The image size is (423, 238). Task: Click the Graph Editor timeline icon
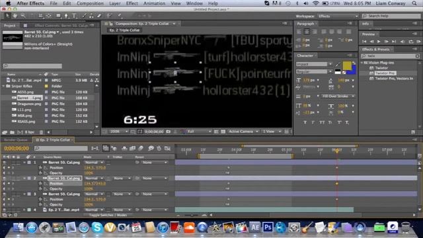pos(167,148)
